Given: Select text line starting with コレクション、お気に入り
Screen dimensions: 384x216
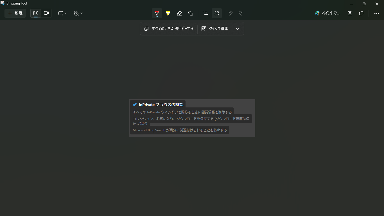Looking at the screenshot, I should coord(191,121).
